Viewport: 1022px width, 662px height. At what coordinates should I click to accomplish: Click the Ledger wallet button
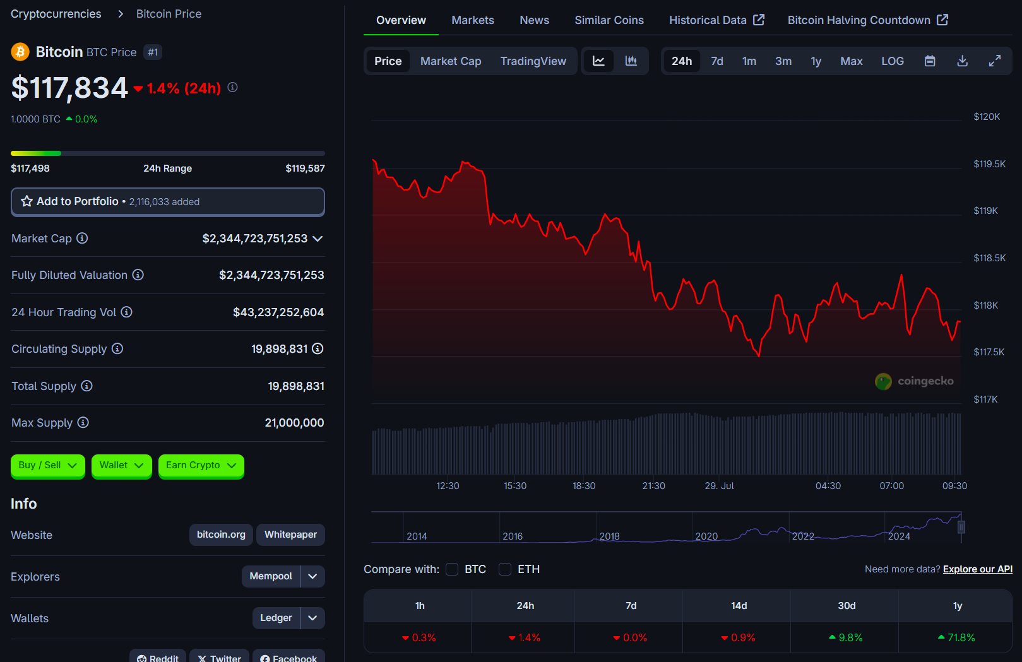click(x=276, y=618)
